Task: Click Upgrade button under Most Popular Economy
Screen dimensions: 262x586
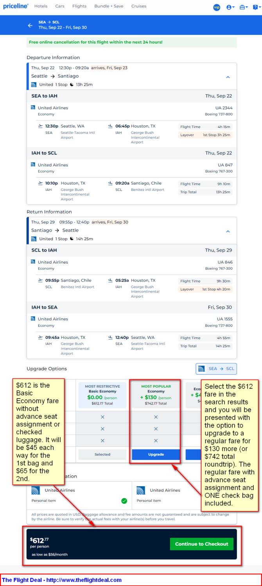Action: pyautogui.click(x=156, y=455)
